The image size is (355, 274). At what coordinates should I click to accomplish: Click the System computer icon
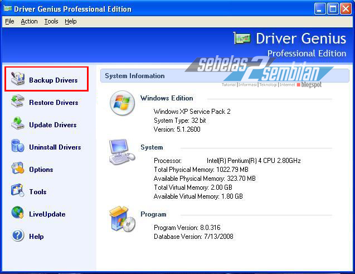pos(122,152)
